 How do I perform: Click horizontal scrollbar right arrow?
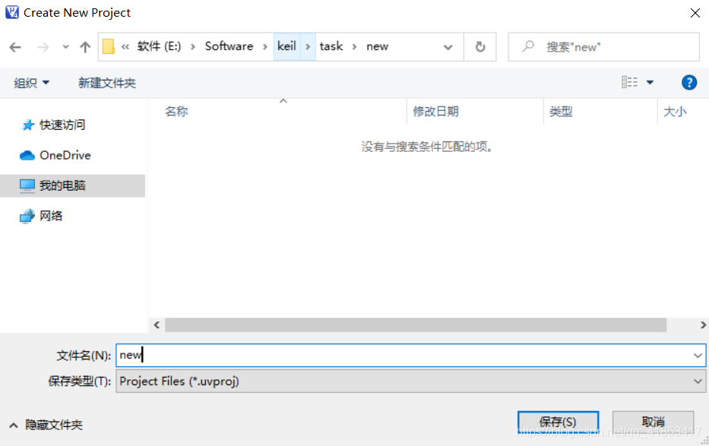coord(703,325)
